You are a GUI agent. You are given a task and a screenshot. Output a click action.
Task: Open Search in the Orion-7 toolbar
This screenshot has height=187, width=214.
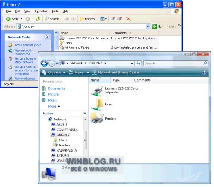[x=52, y=19]
